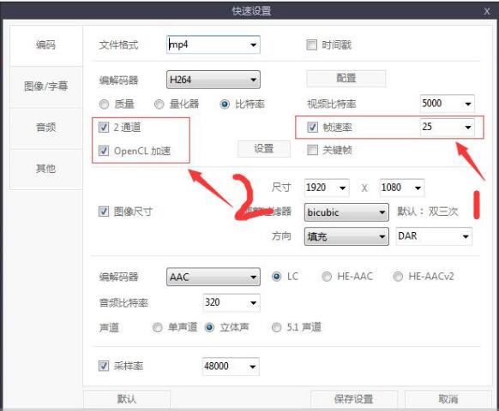This screenshot has height=411, width=499.
Task: Close the 快速设置 dialog
Action: pos(487,11)
